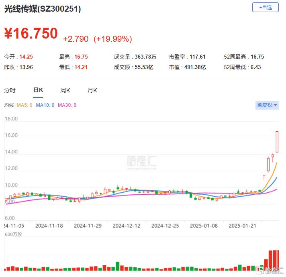Add stock via +自选 button
Viewport: 286px width, 277px height.
tap(265, 8)
